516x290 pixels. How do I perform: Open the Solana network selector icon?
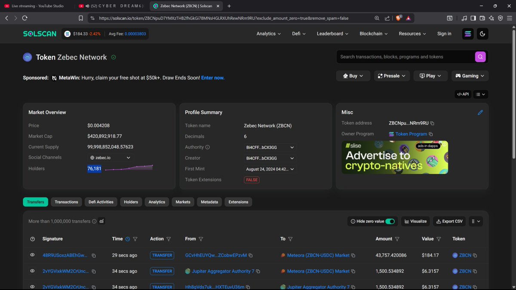[x=468, y=34]
